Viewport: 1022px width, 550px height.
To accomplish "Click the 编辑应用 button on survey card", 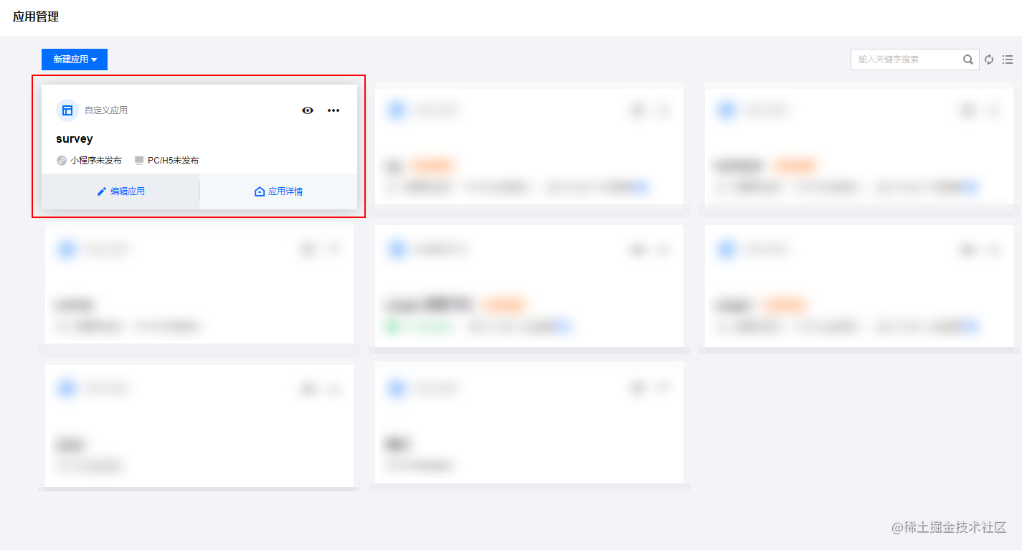I will 120,191.
